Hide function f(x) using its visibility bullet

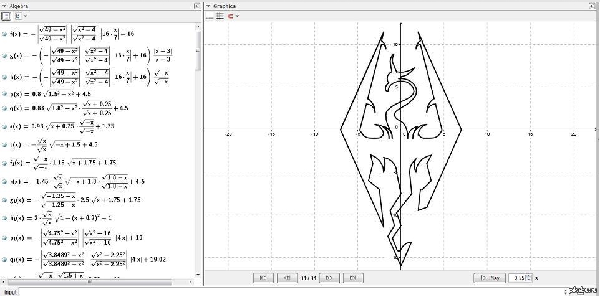[x=5, y=34]
